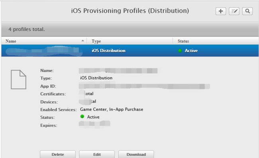
Task: Click the 'Enabled Services:' label
Action: (58, 110)
